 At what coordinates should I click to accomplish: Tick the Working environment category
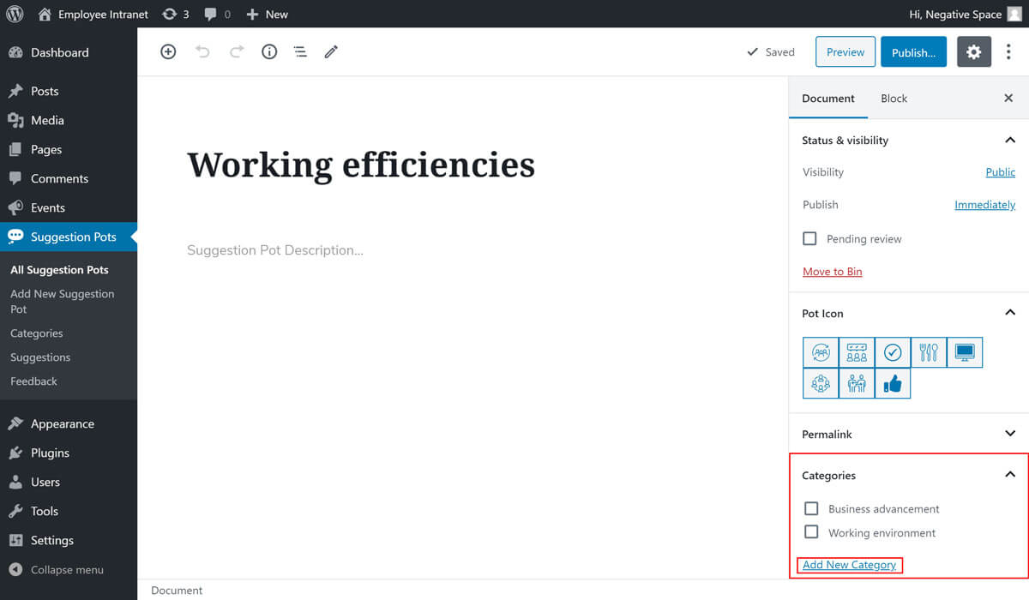click(811, 532)
